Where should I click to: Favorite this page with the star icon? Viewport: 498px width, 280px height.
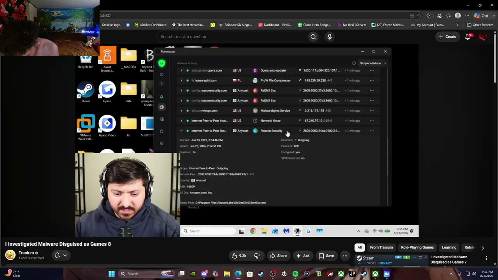pos(419,16)
